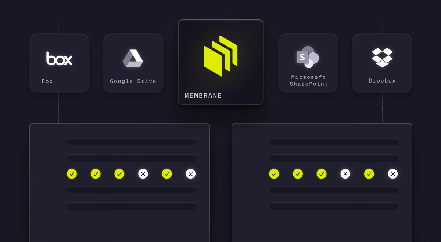The image size is (441, 242).
Task: Click the "Dropbox" label text
Action: (382, 81)
